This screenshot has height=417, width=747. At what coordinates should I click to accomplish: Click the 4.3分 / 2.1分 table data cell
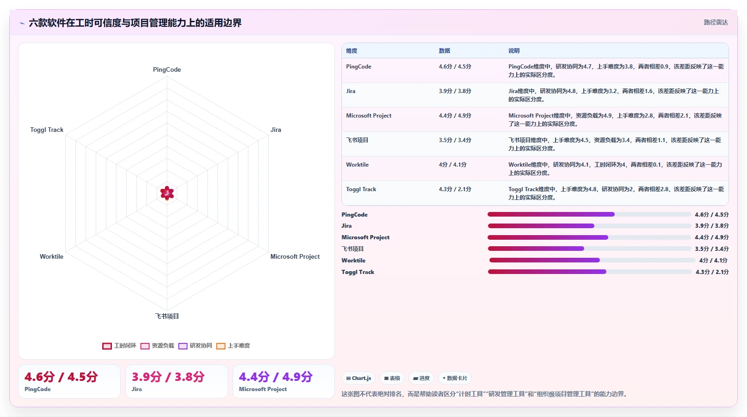coord(469,193)
